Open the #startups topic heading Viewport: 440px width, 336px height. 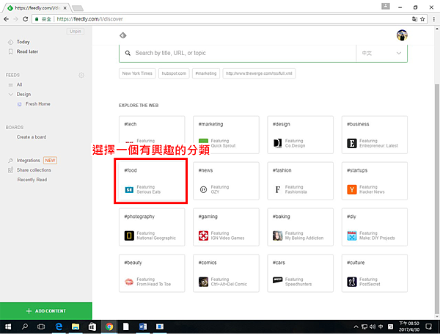click(x=357, y=170)
